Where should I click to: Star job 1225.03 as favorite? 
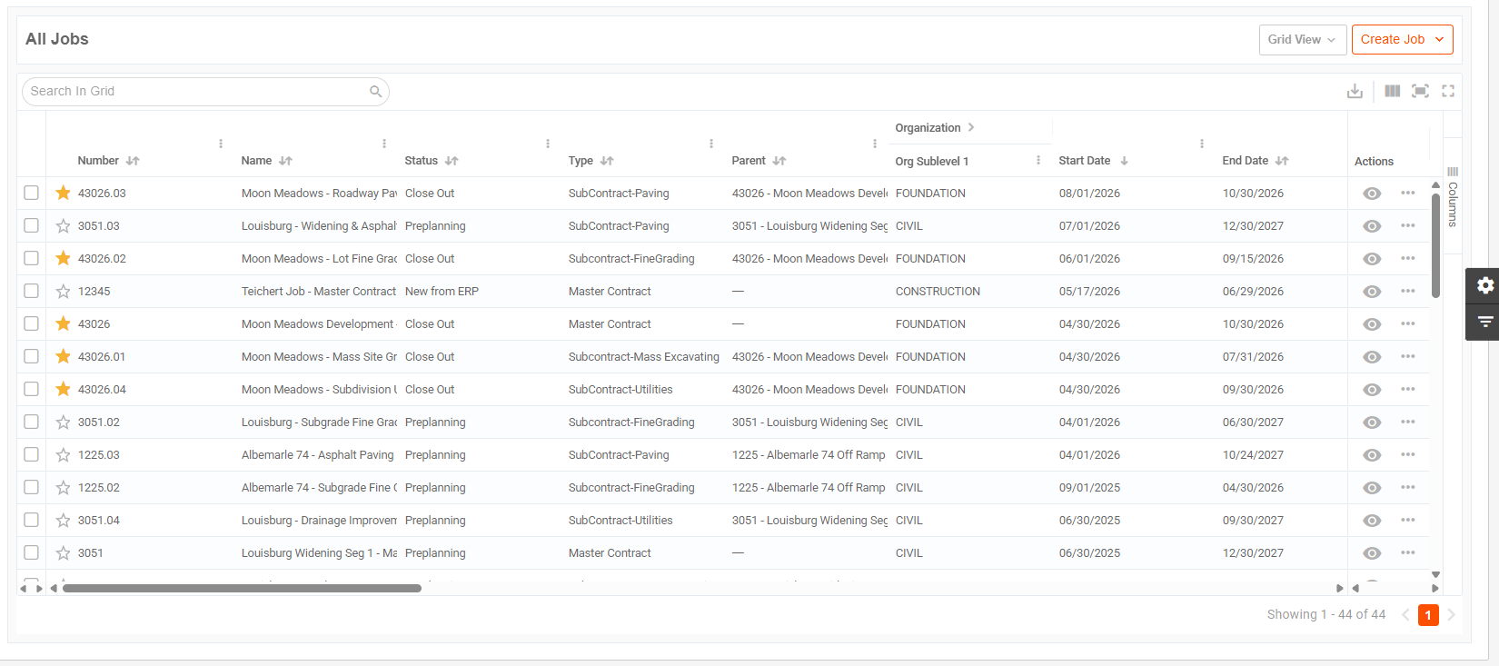tap(63, 454)
